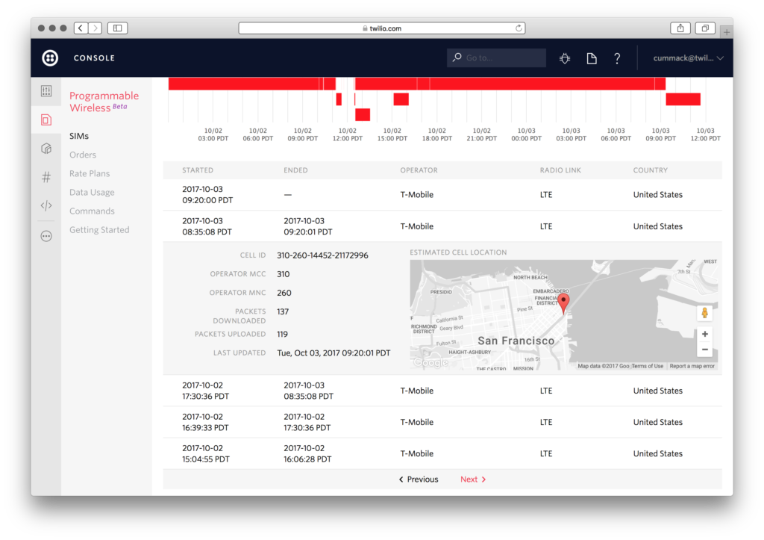Image resolution: width=764 pixels, height=540 pixels.
Task: Click the search magnifier icon
Action: 457,58
